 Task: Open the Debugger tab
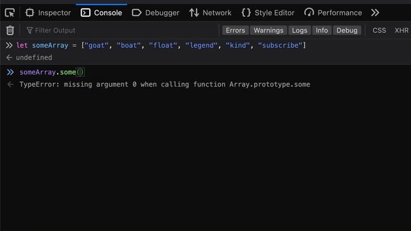pos(155,13)
